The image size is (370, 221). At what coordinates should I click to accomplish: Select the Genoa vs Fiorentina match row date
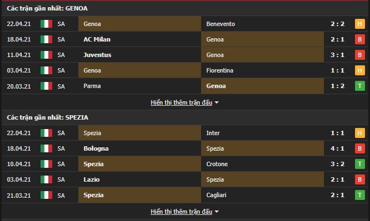[x=19, y=70]
